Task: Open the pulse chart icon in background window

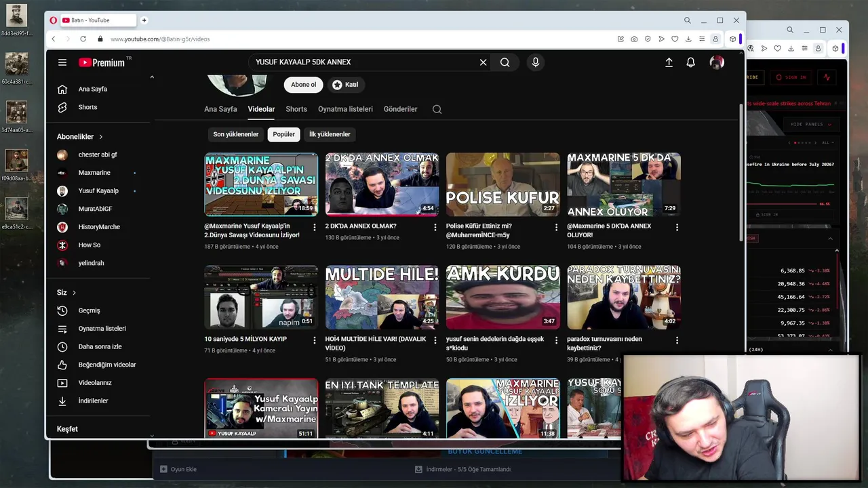Action: pos(827,77)
